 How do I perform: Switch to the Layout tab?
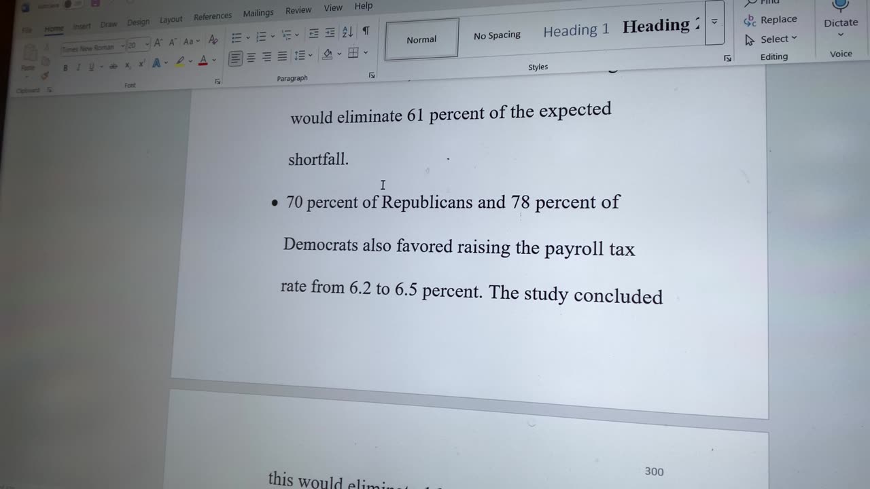(x=171, y=20)
